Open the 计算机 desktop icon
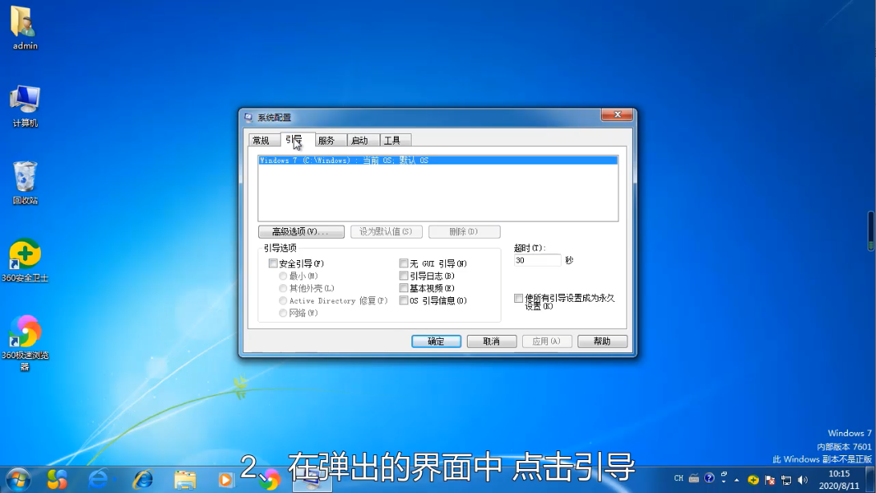The width and height of the screenshot is (876, 493). pos(25,106)
